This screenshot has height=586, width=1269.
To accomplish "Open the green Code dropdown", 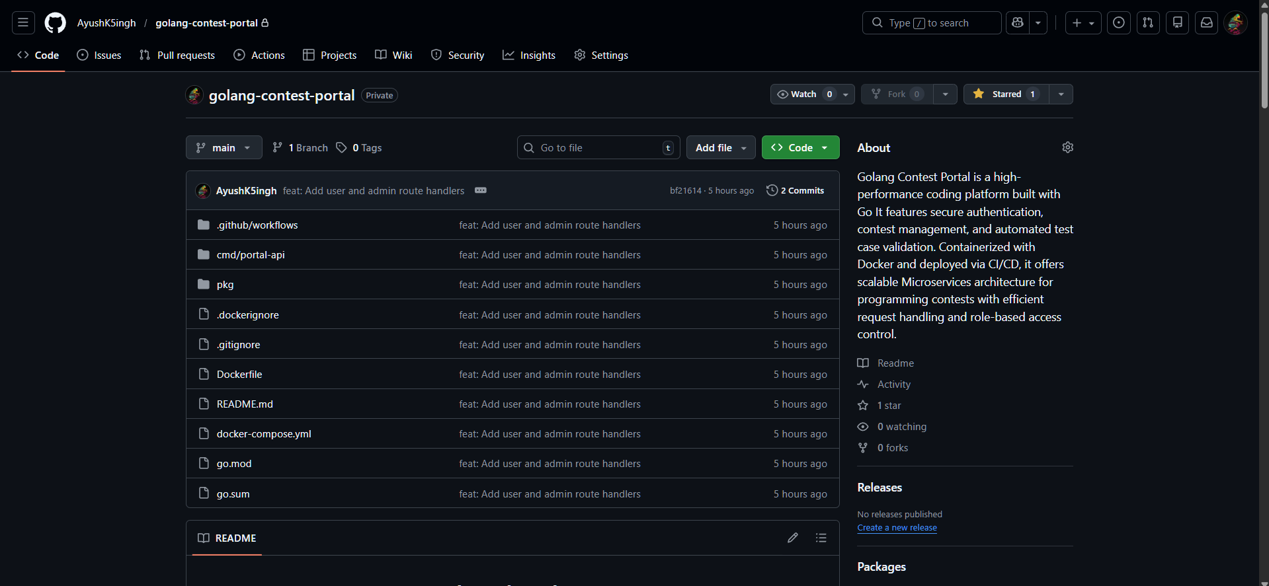I will 800,148.
